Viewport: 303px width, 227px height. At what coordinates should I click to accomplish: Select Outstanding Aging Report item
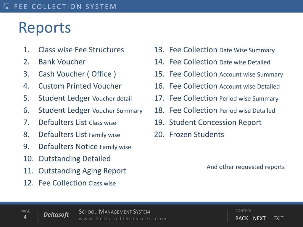pos(82,171)
